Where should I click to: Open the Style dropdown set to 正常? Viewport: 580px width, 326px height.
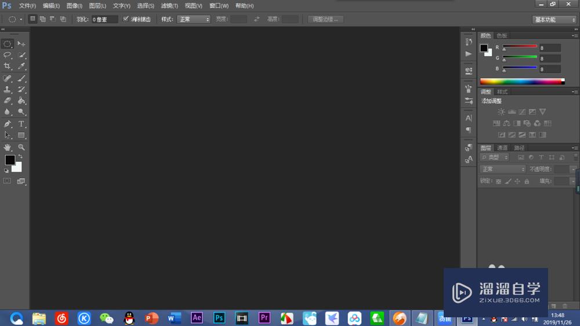point(194,19)
